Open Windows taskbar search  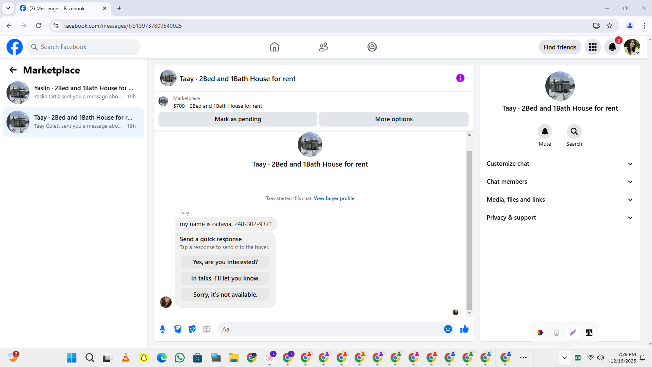(x=90, y=358)
